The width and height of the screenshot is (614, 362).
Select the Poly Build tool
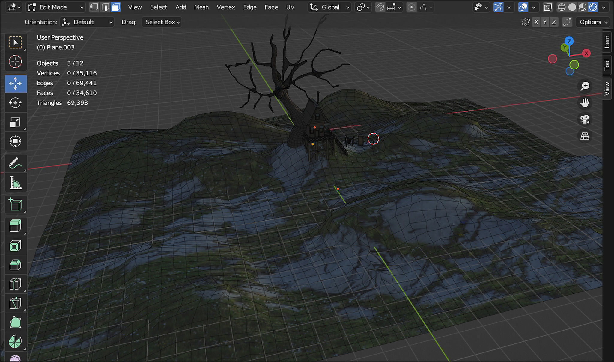15,322
